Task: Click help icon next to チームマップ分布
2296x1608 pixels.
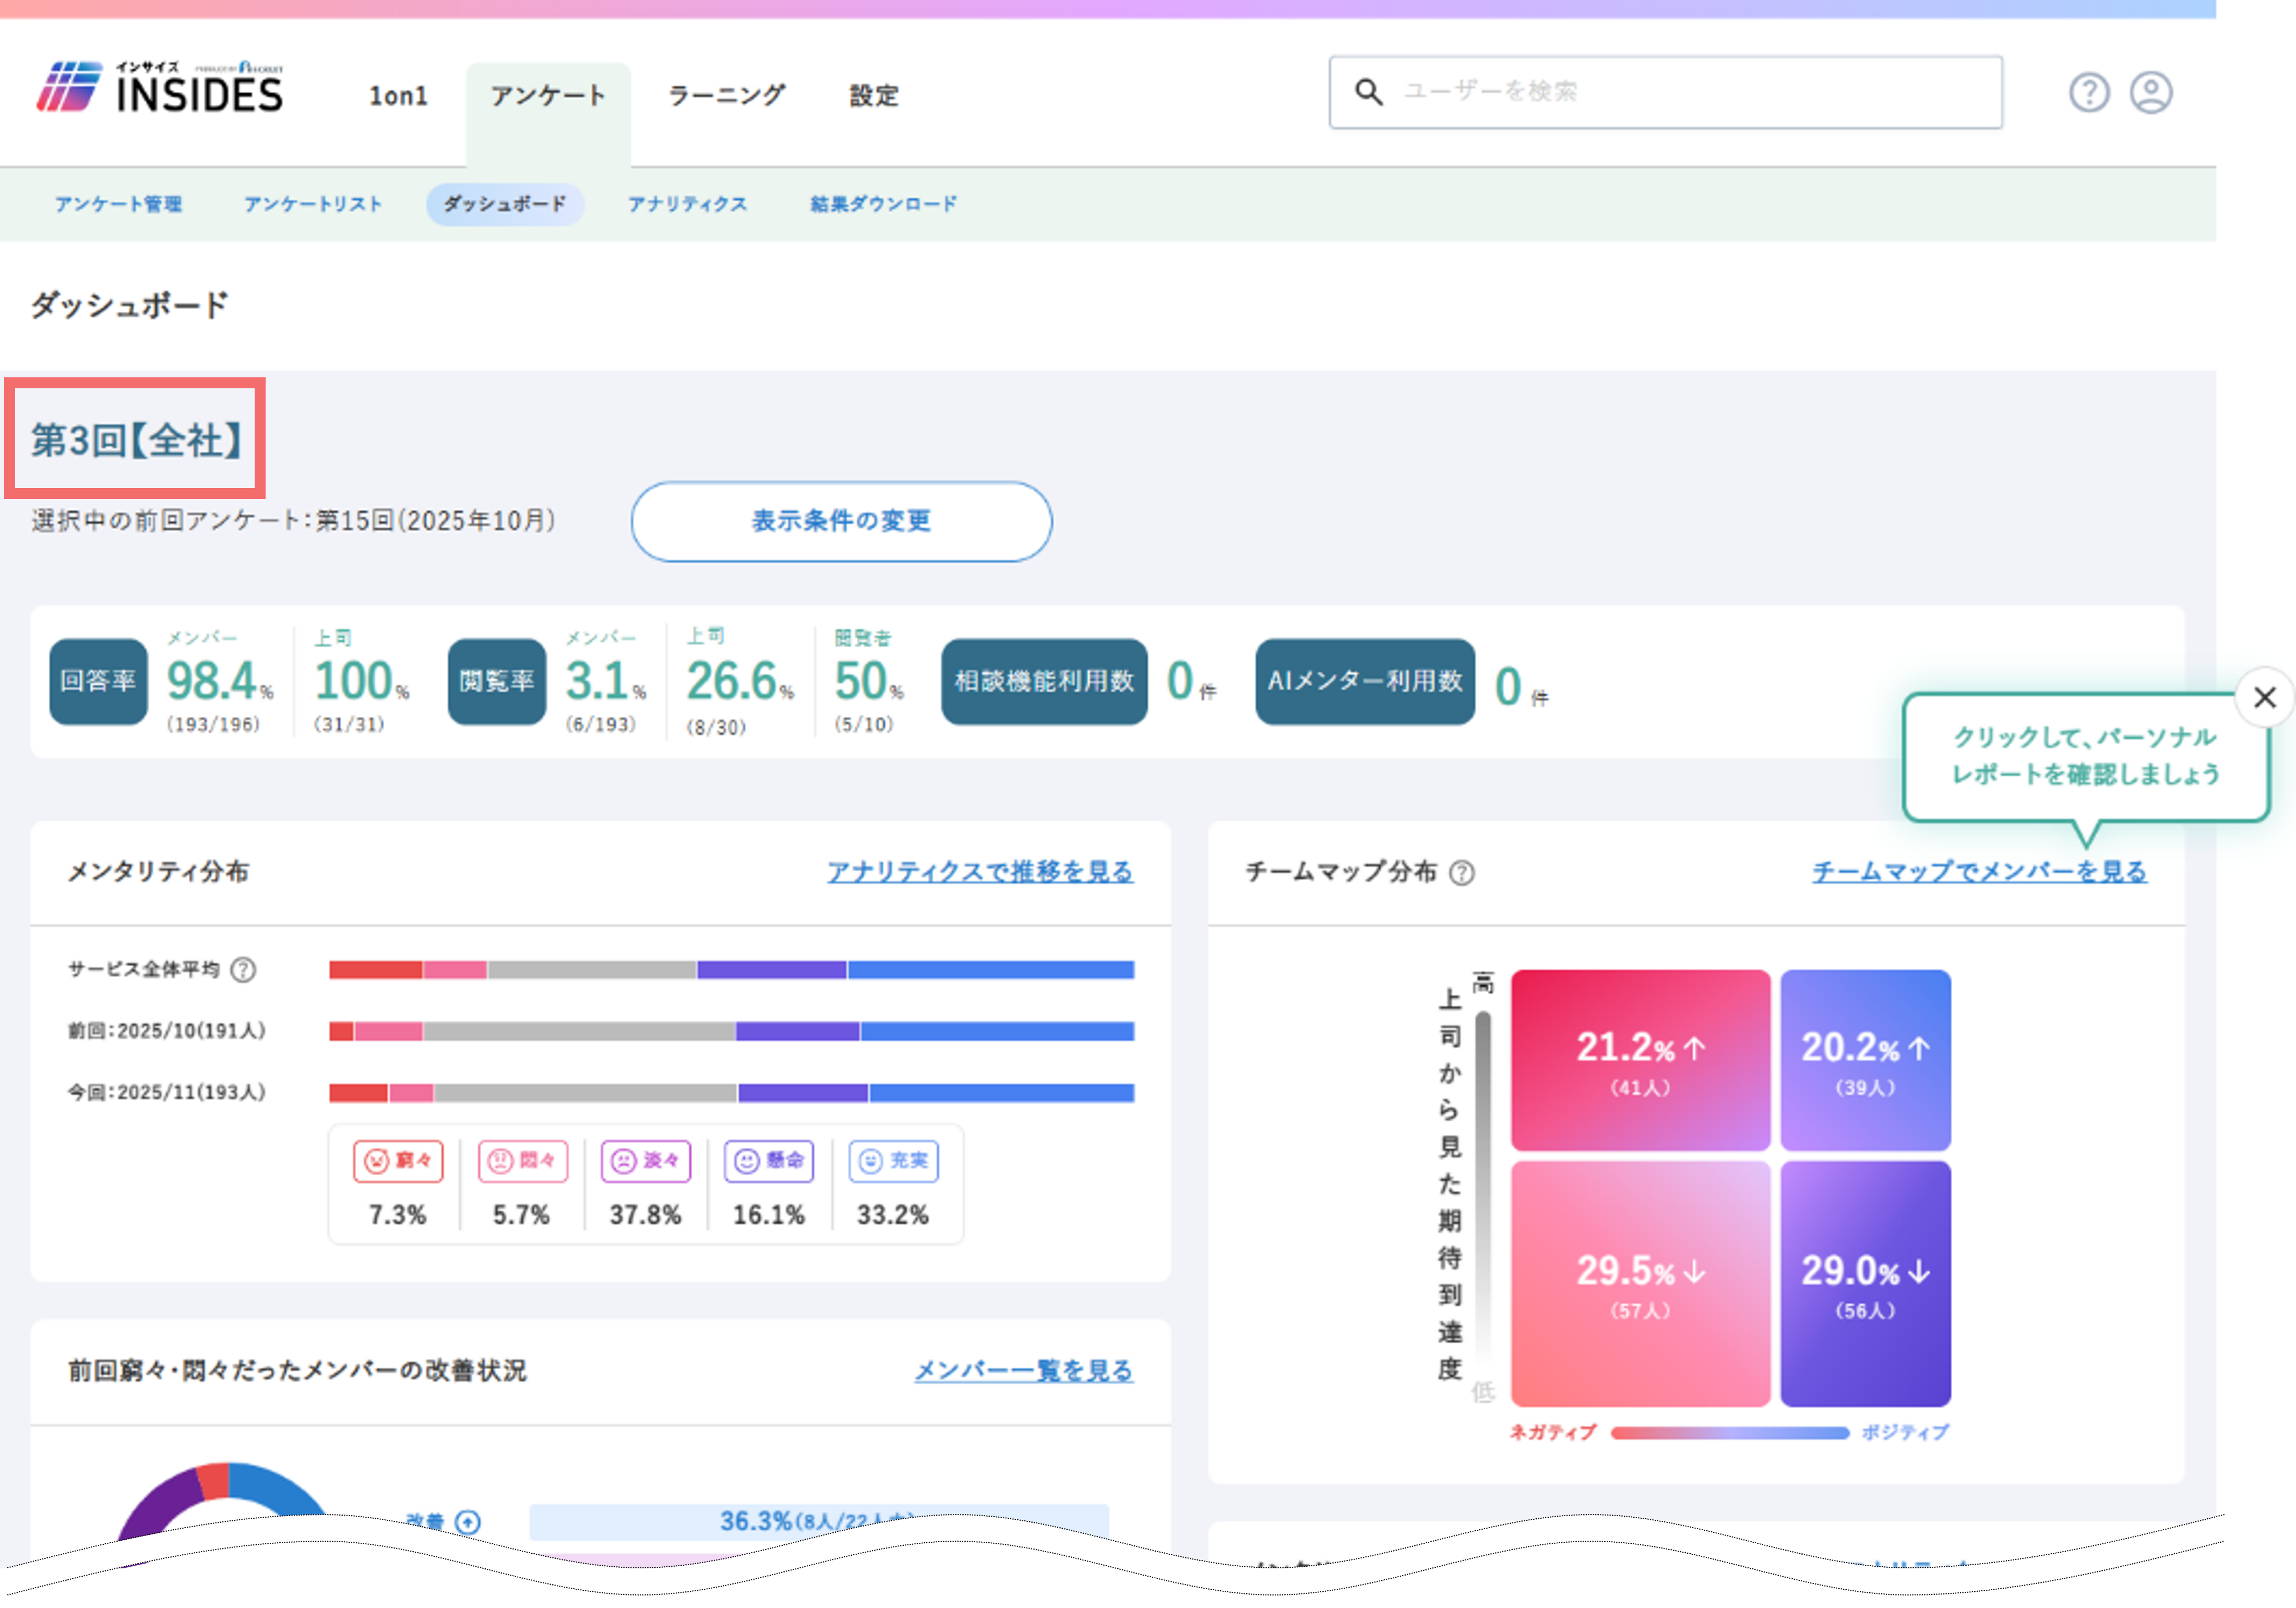Action: pos(1461,872)
